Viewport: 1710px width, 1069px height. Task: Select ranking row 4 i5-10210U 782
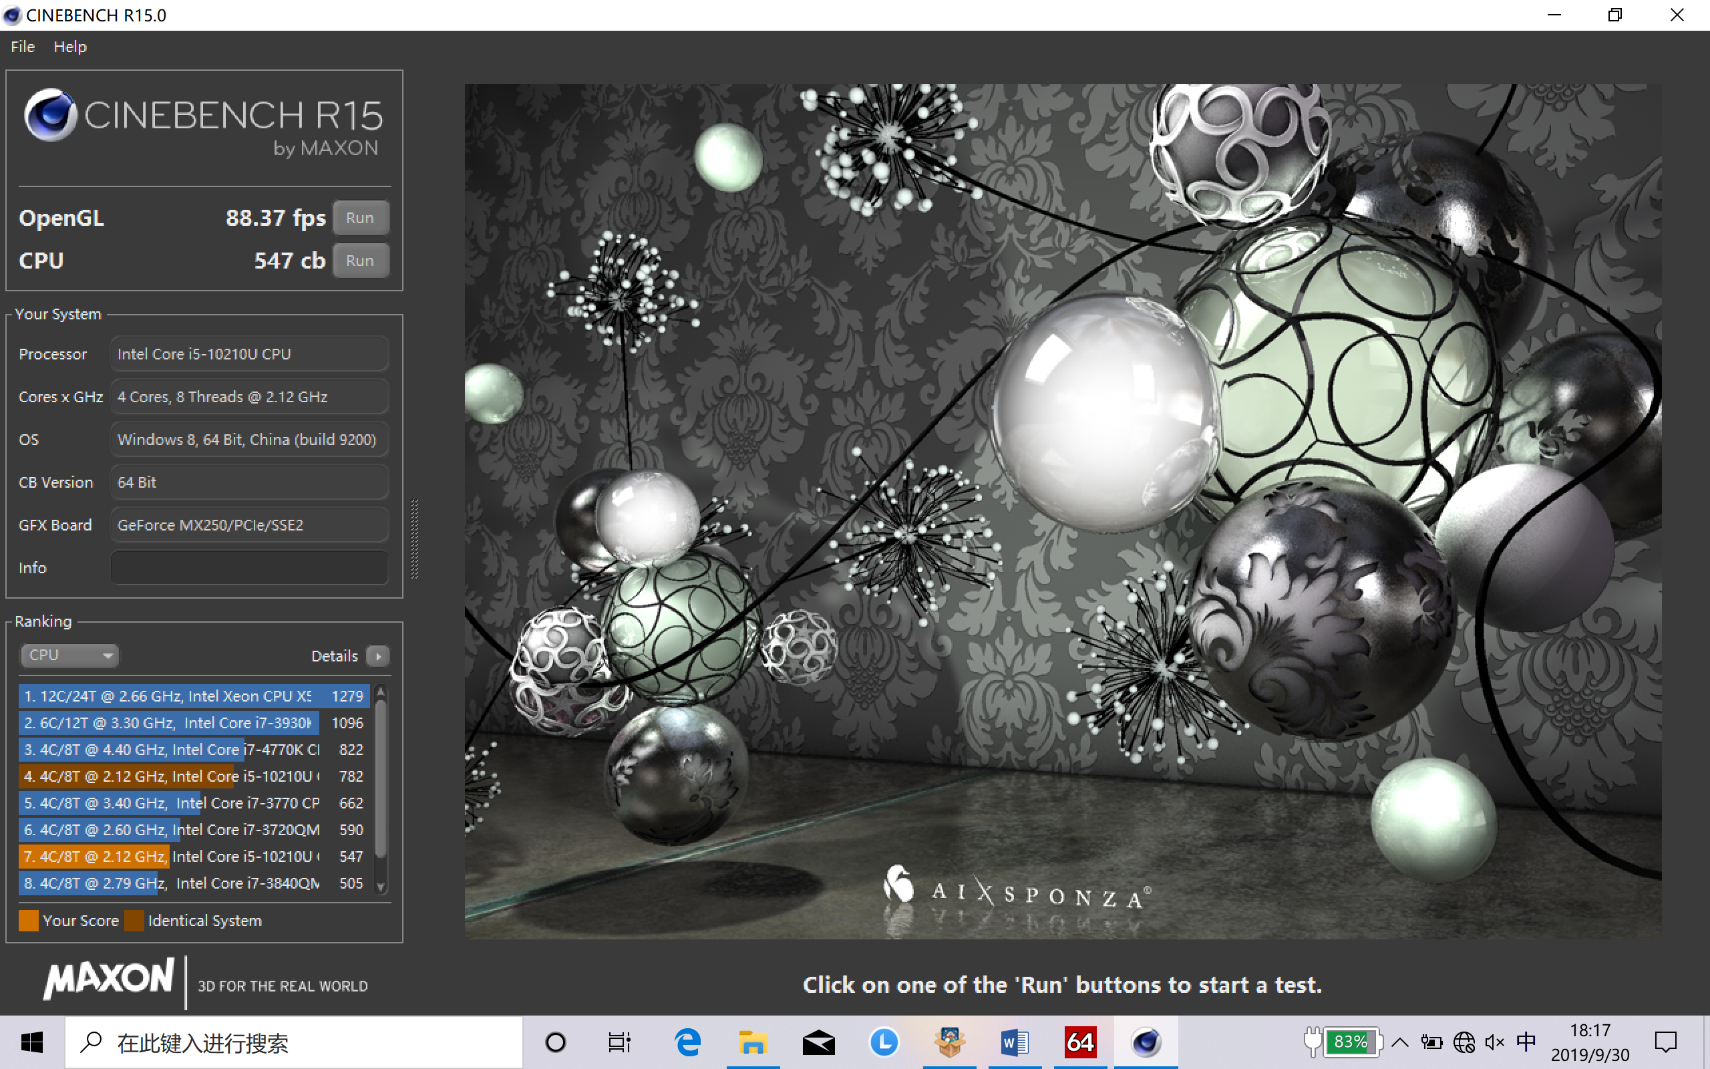(x=194, y=776)
